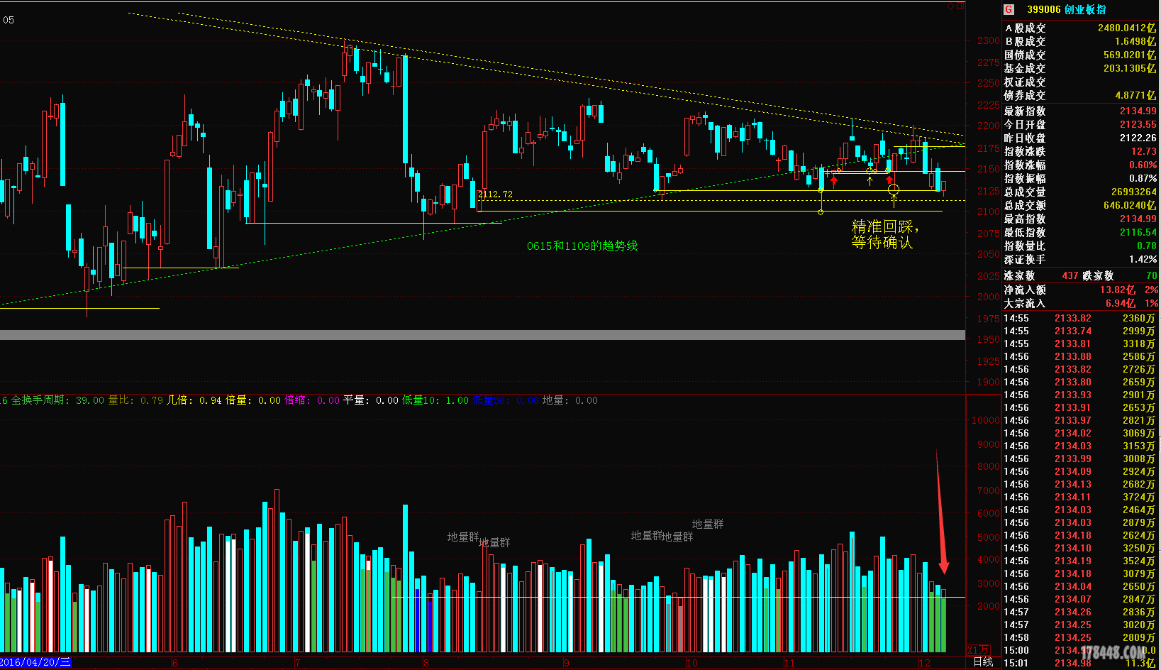Jump to the month 12 marker on time axis
Viewport: 1161px width, 670px height.
click(924, 663)
